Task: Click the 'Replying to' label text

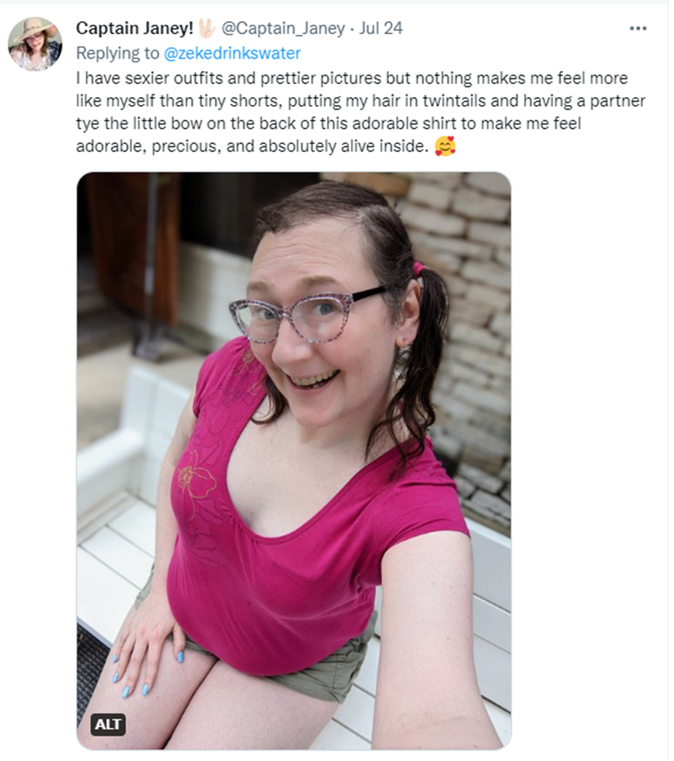Action: pyautogui.click(x=118, y=53)
